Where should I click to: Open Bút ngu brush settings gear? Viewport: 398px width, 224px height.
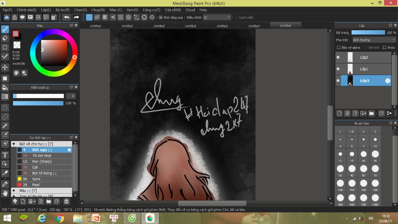[69, 150]
